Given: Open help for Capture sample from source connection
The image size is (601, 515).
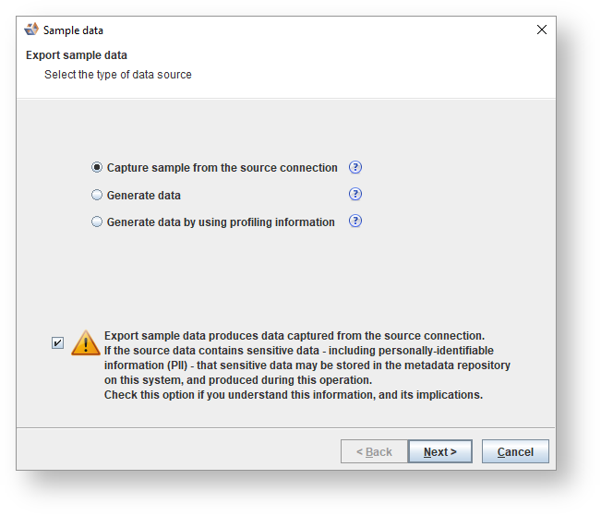Looking at the screenshot, I should tap(355, 167).
